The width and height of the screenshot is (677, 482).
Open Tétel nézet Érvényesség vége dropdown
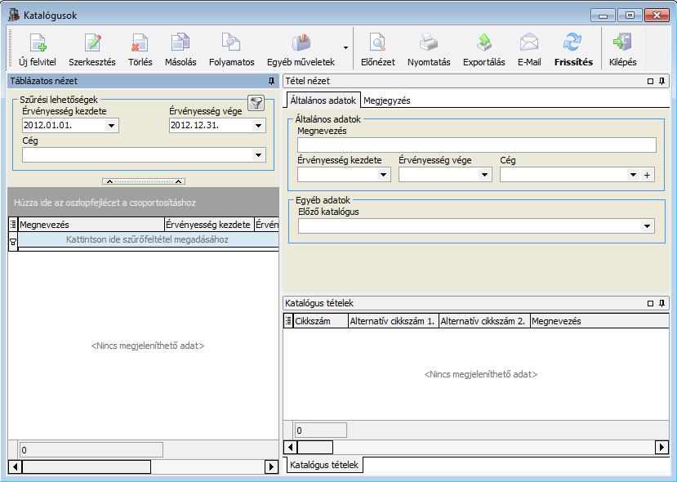click(x=484, y=175)
